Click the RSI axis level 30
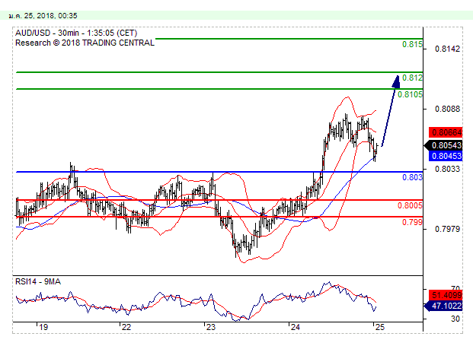The height and width of the screenshot is (346, 473). 455,319
